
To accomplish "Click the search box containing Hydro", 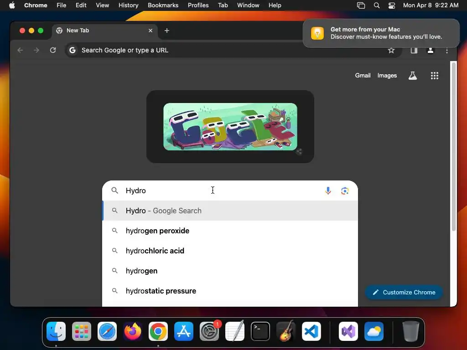I will [x=230, y=190].
